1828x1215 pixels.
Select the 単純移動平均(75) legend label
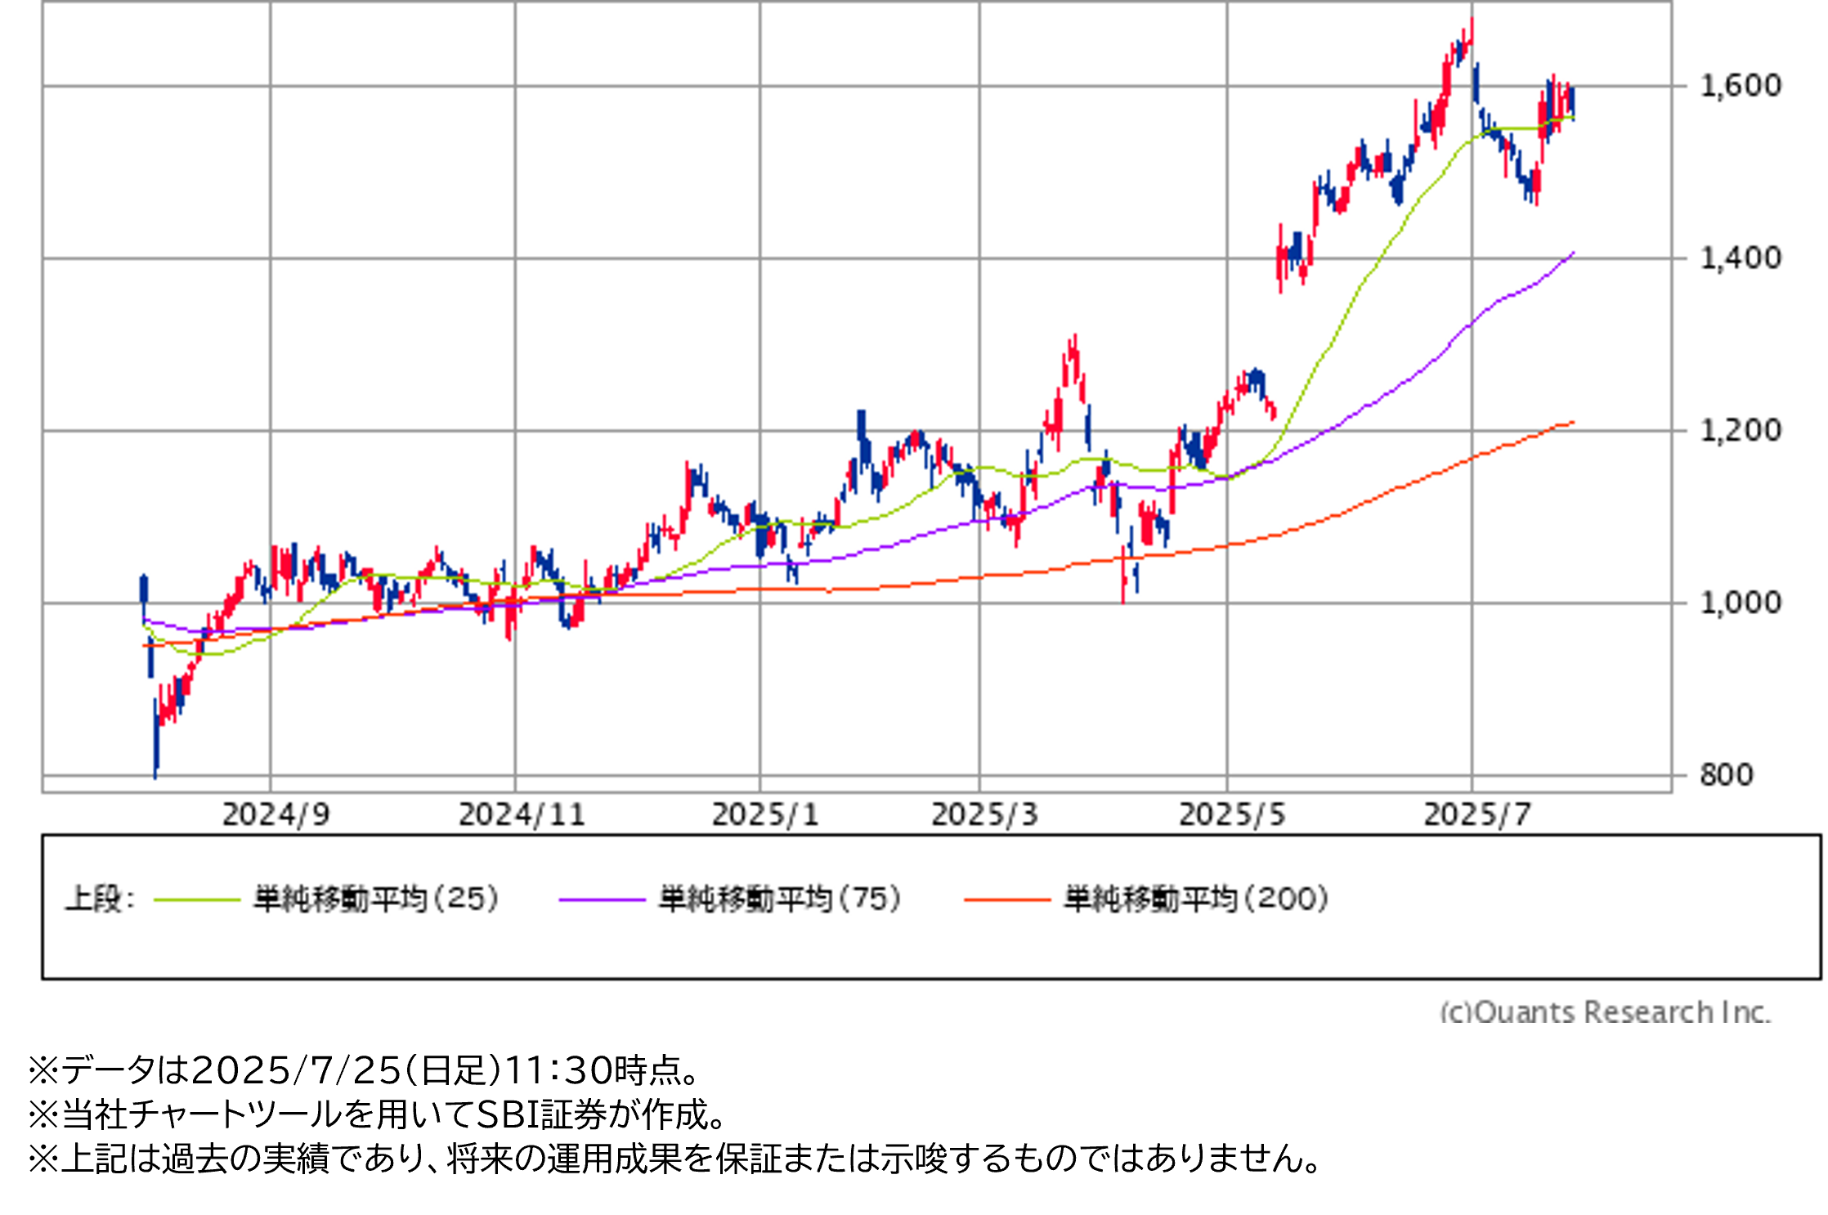pyautogui.click(x=780, y=899)
